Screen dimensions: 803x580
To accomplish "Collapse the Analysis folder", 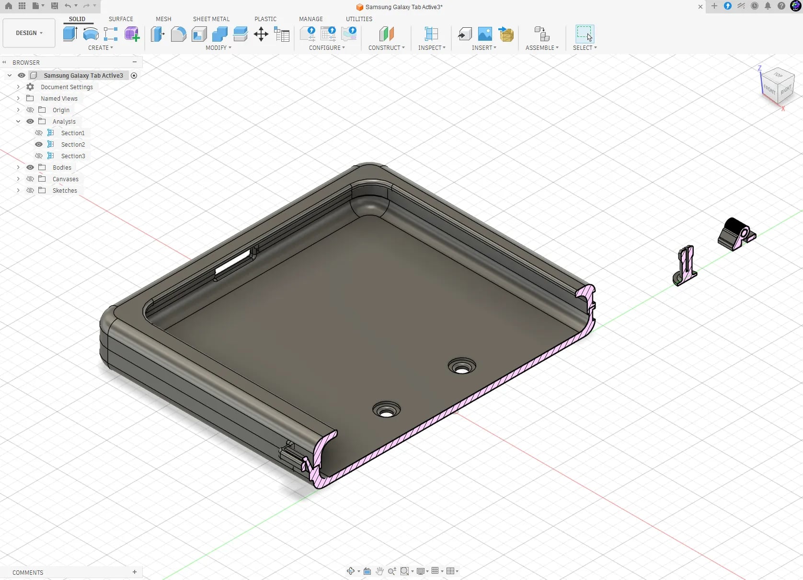I will pyautogui.click(x=18, y=121).
